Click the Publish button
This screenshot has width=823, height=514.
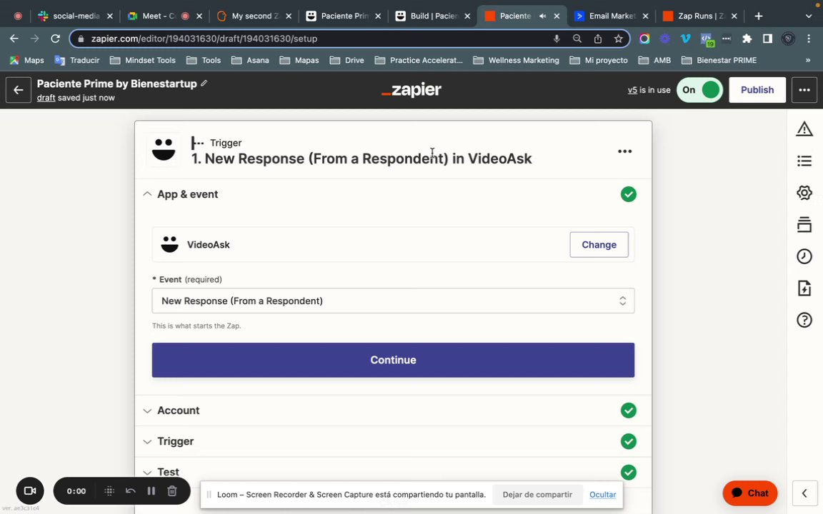pos(757,90)
